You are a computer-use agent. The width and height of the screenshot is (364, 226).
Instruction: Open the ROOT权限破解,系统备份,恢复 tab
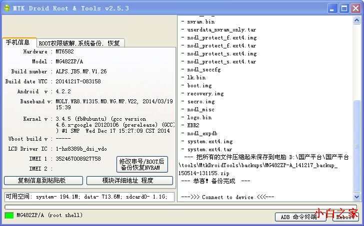coord(80,43)
